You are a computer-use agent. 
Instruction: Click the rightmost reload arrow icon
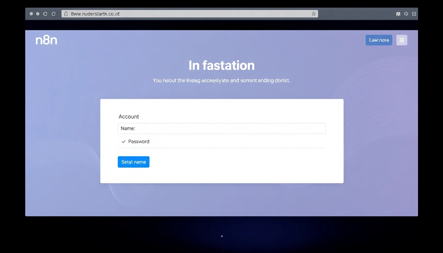click(54, 14)
